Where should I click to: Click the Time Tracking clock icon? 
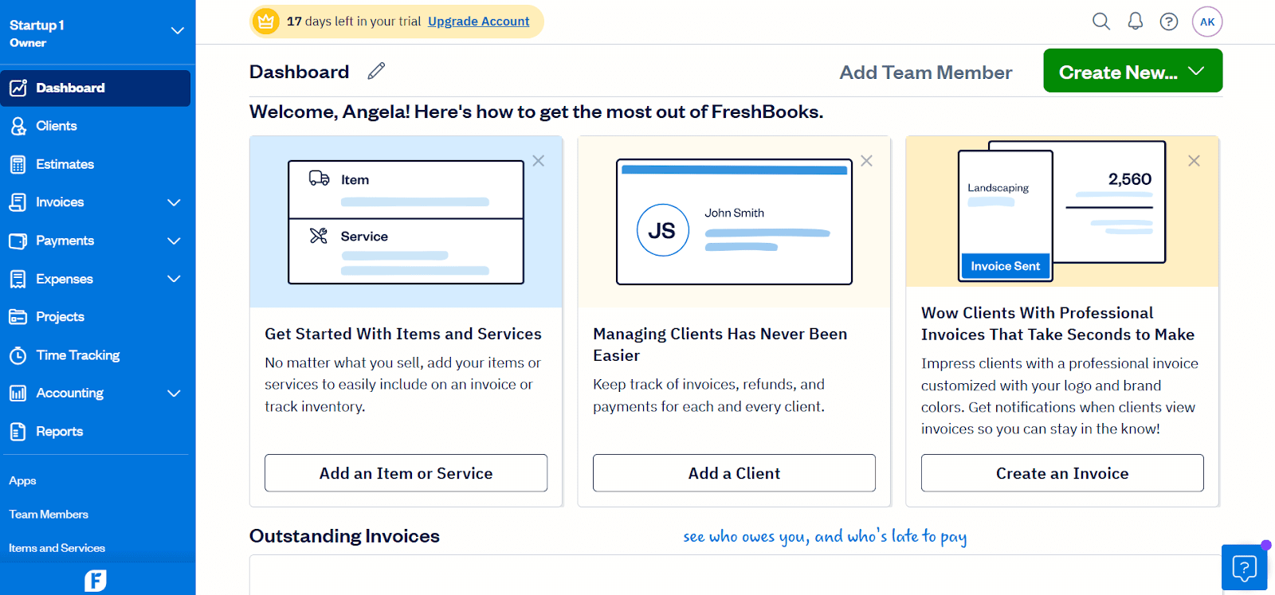(x=18, y=355)
